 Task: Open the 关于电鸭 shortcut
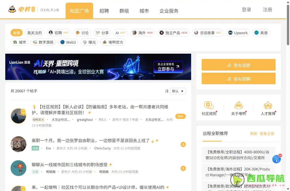(238, 108)
